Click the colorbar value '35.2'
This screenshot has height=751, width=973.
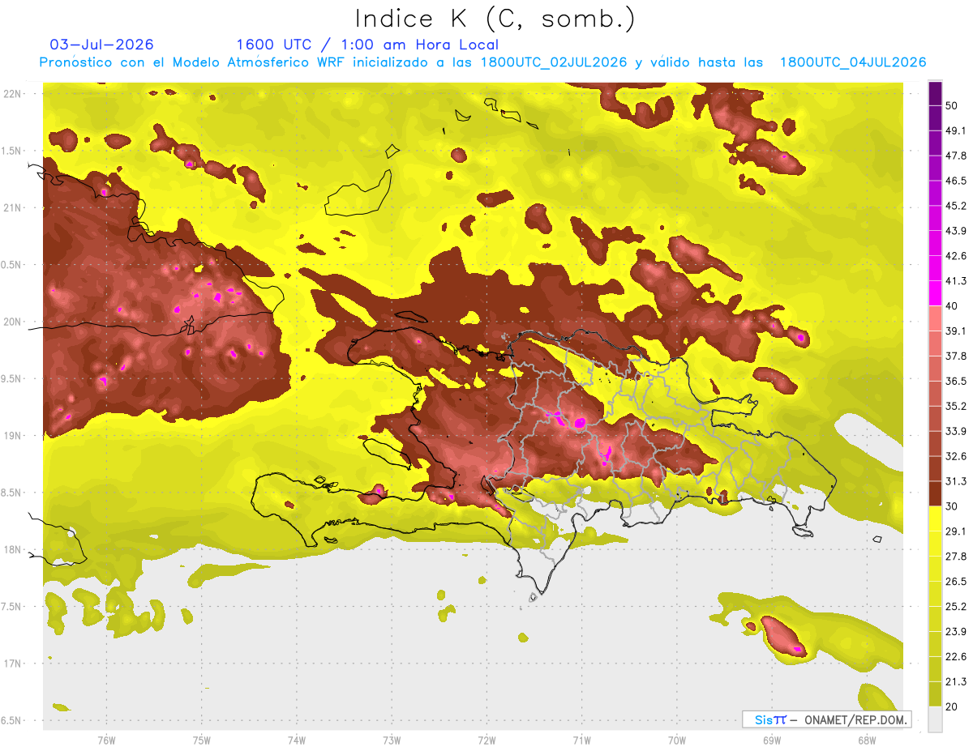click(x=956, y=406)
